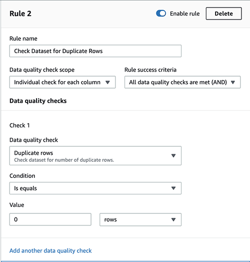Click the Rule 2 heading
Image resolution: width=250 pixels, height=262 pixels.
pyautogui.click(x=20, y=14)
